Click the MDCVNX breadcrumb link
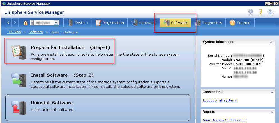 pyautogui.click(x=14, y=32)
